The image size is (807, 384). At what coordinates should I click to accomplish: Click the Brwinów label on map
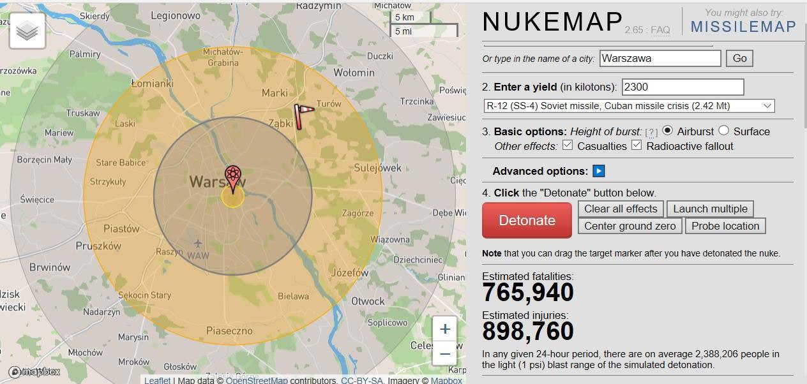pyautogui.click(x=50, y=267)
